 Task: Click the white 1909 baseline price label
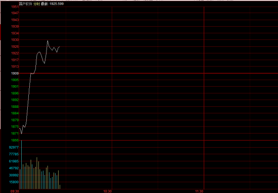pos(15,73)
